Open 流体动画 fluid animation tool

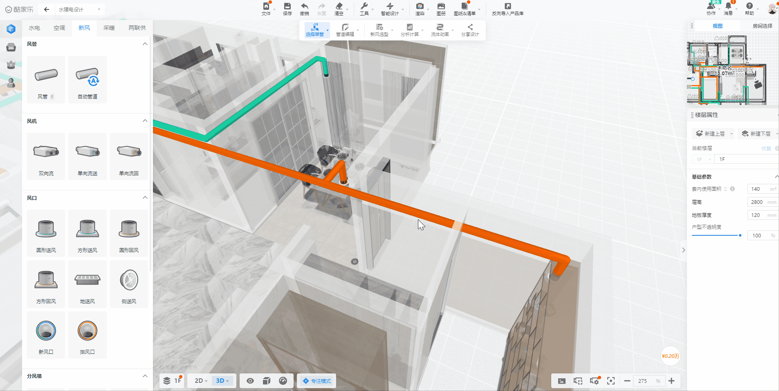(440, 30)
